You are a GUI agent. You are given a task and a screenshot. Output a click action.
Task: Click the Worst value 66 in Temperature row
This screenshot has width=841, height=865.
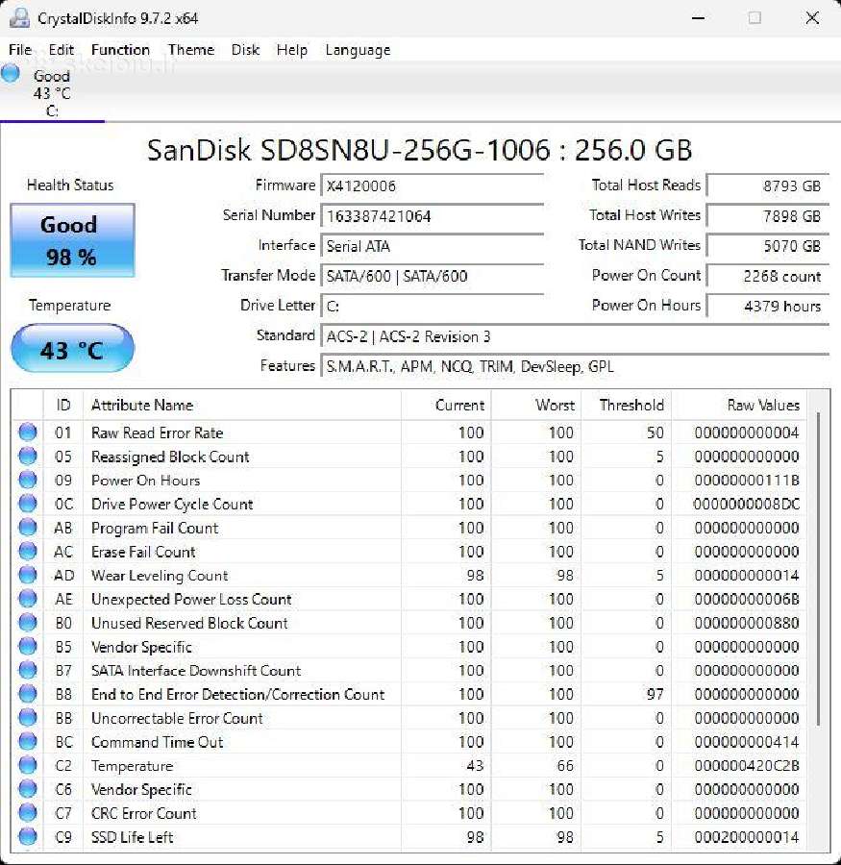565,765
